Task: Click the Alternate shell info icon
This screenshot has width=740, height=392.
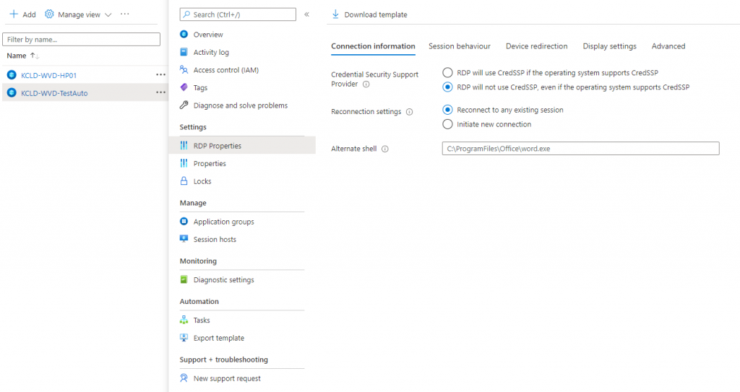Action: click(x=385, y=149)
